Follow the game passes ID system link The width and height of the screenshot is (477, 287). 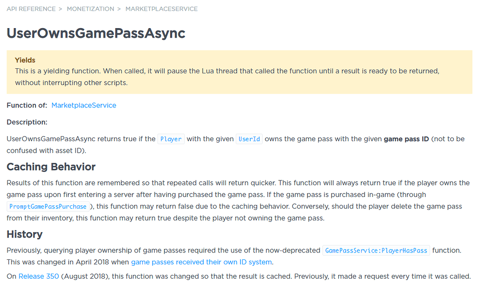(x=201, y=262)
